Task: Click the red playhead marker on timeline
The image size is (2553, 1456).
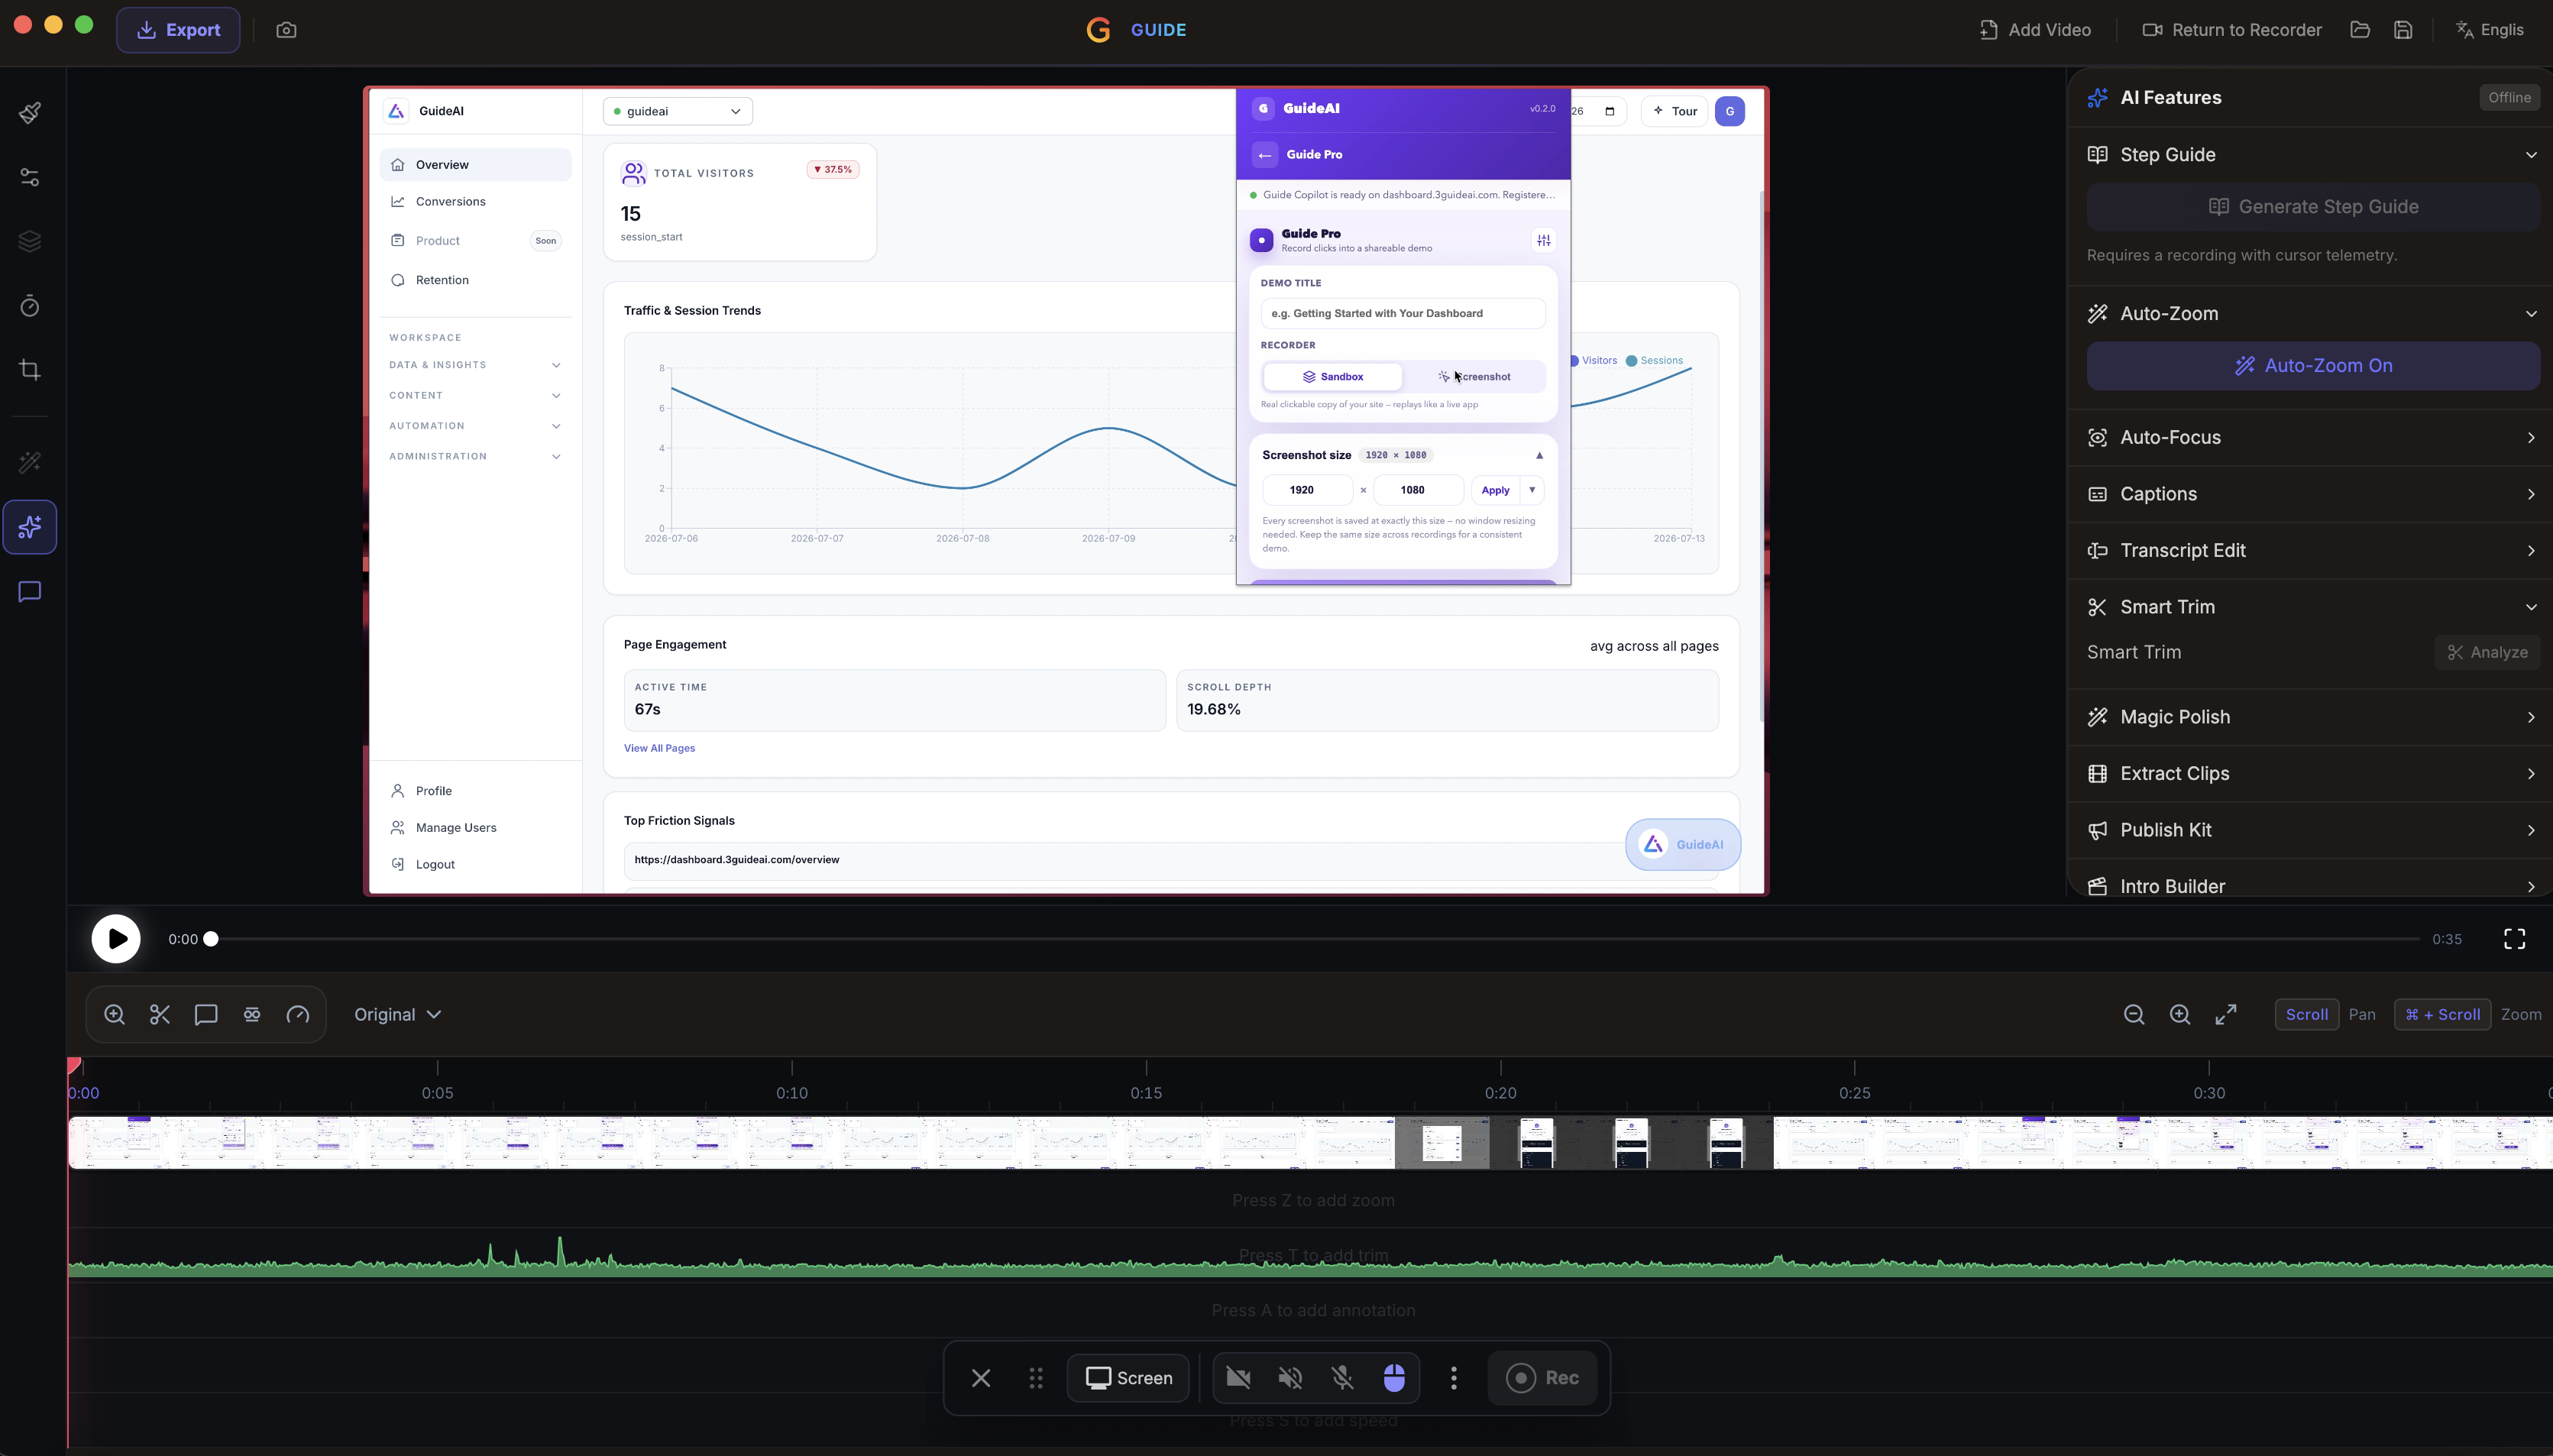Action: coord(74,1066)
